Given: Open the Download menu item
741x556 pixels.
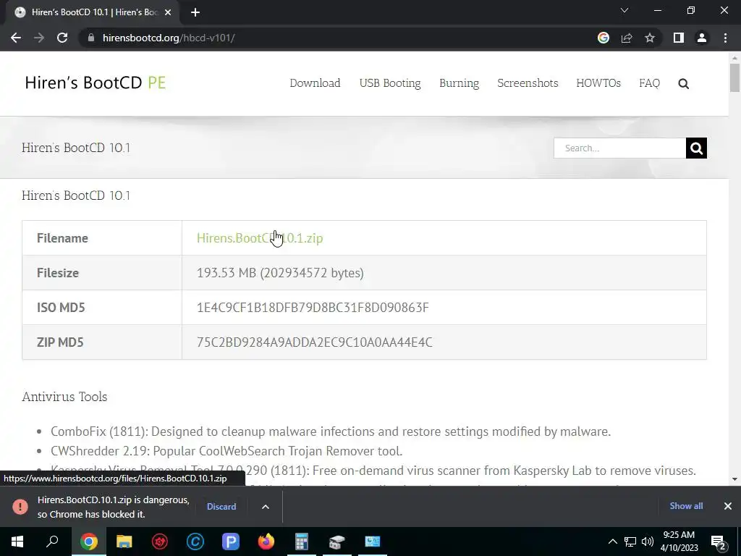Looking at the screenshot, I should 316,83.
